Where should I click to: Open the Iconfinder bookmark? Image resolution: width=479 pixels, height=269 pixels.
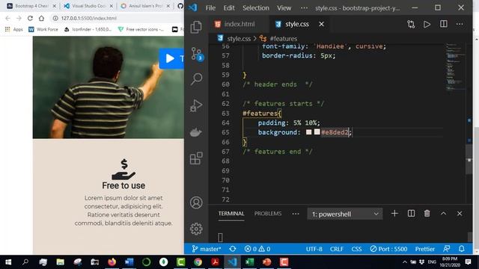tap(88, 29)
